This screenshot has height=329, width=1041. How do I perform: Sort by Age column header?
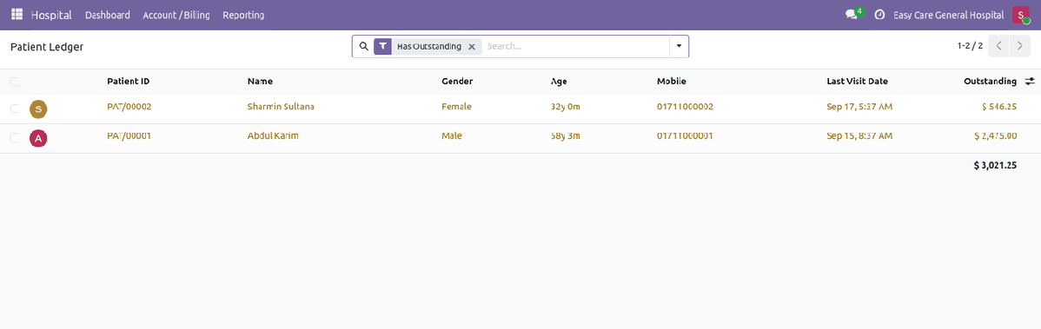559,82
